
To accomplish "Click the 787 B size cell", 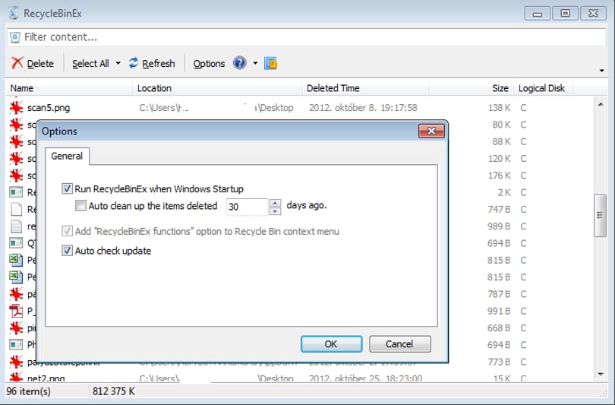I will pyautogui.click(x=499, y=294).
